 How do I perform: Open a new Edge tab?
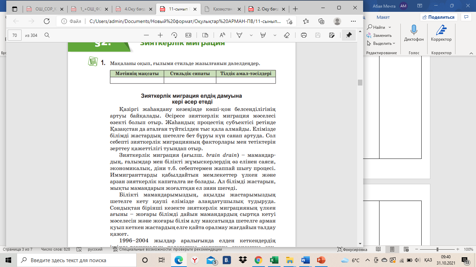[x=295, y=9]
